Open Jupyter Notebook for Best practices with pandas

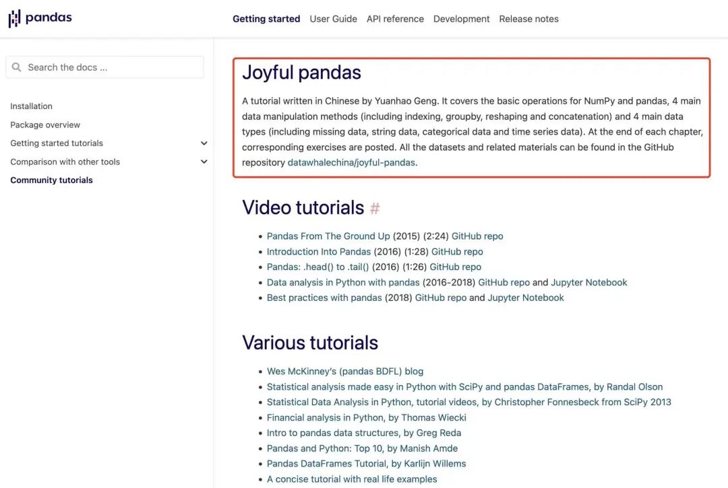coord(526,298)
